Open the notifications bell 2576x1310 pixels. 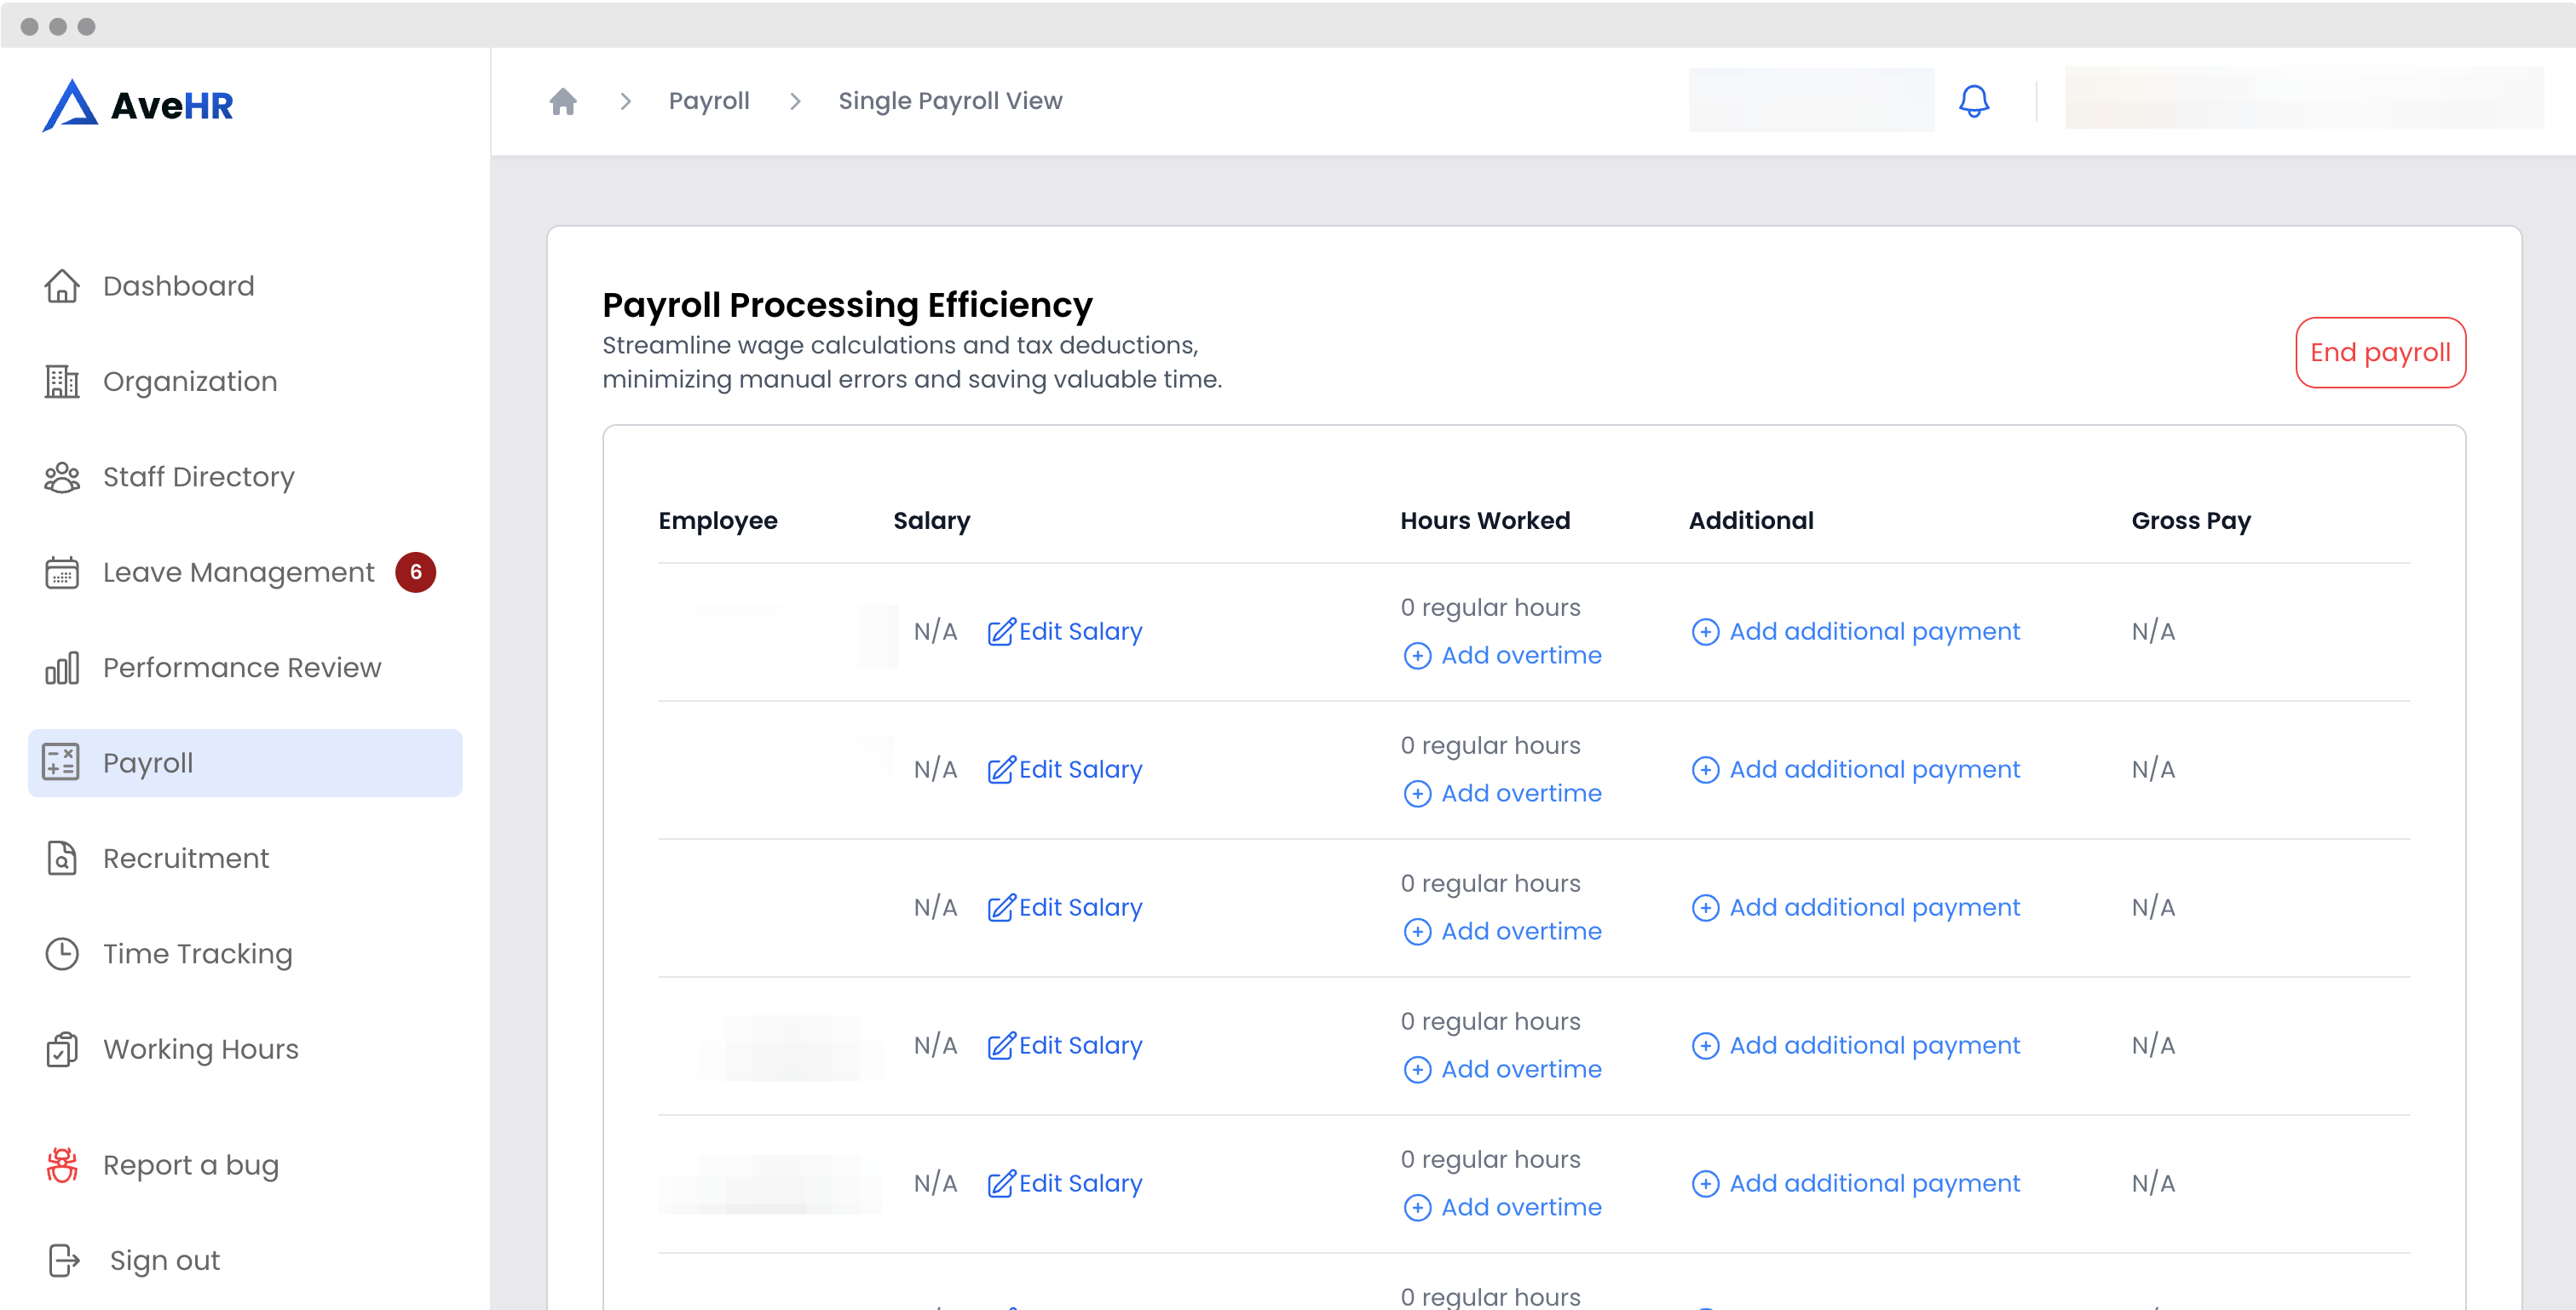coord(1973,101)
